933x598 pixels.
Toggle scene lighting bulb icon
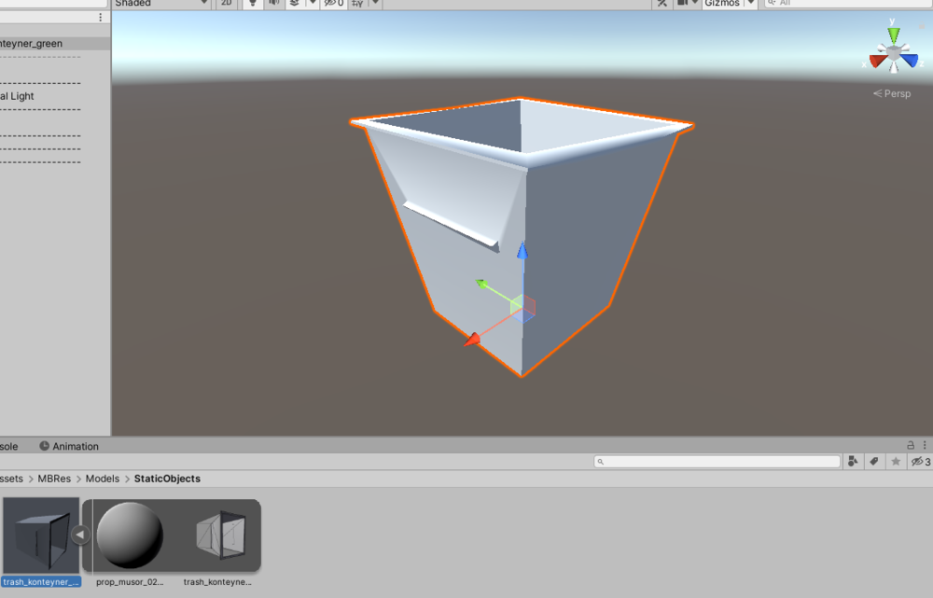(253, 3)
